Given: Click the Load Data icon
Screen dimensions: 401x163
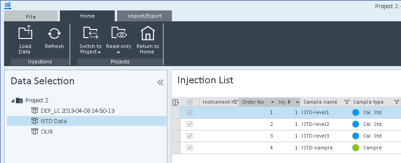Looking at the screenshot, I should pos(25,32).
